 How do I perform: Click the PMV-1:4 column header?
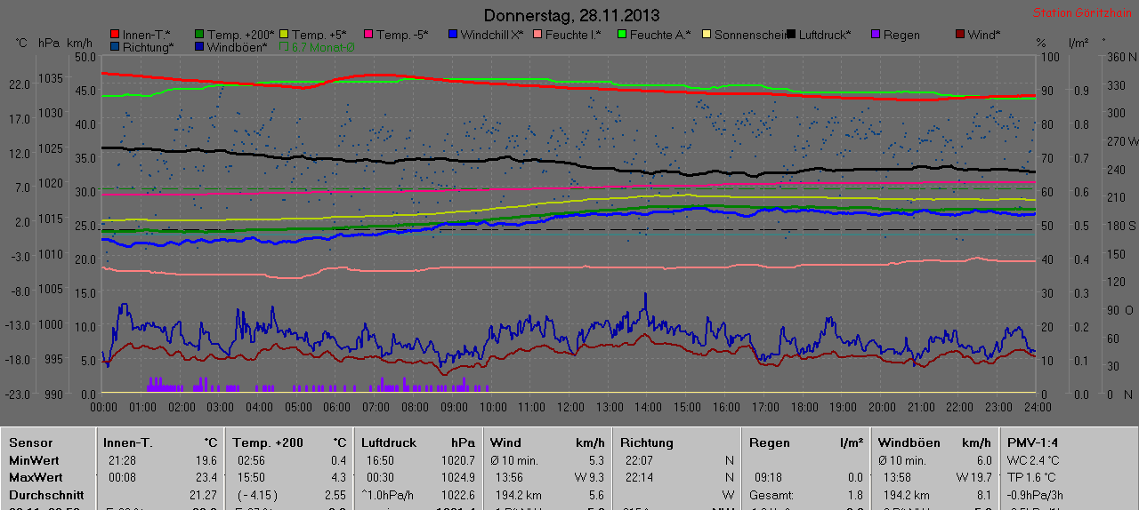click(x=1033, y=442)
